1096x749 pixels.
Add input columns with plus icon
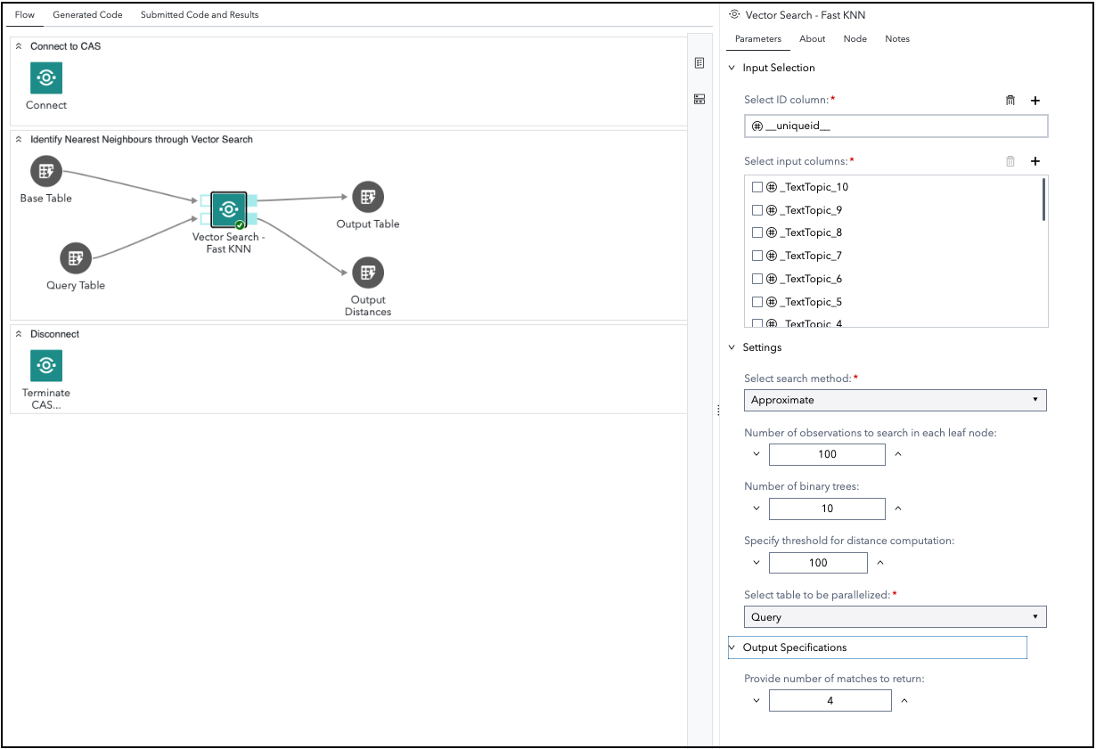[1035, 161]
